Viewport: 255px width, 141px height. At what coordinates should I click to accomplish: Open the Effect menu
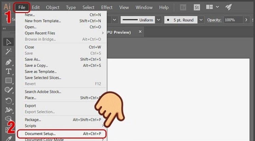107,7
